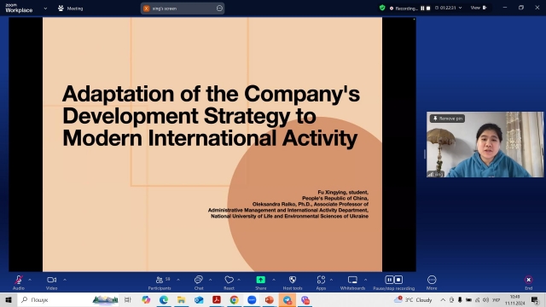Stop recording from the top bar icon
Viewport: 546px width, 307px height.
point(428,8)
